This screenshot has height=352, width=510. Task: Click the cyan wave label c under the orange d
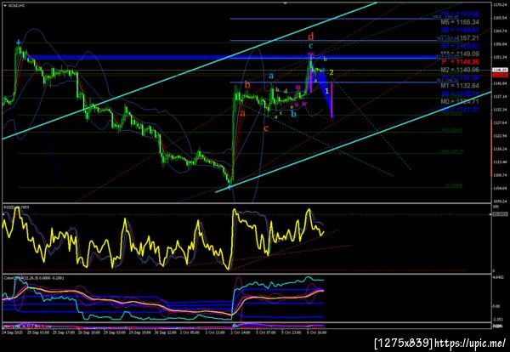311,46
